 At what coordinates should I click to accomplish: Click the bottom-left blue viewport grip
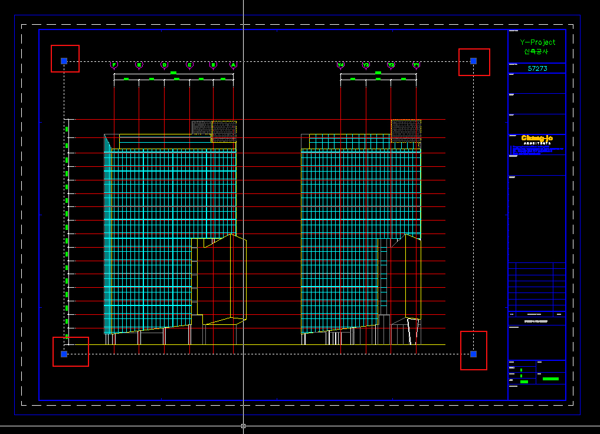coord(64,354)
